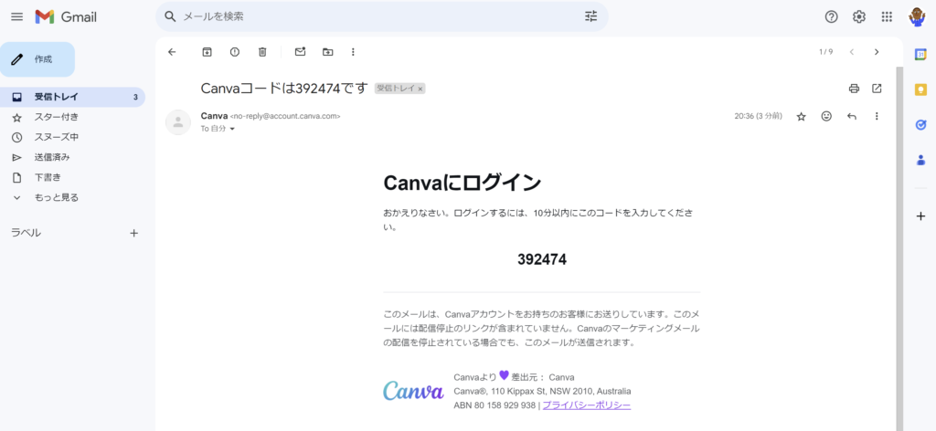Click the 作成 compose button
The height and width of the screenshot is (431, 936).
[x=37, y=59]
